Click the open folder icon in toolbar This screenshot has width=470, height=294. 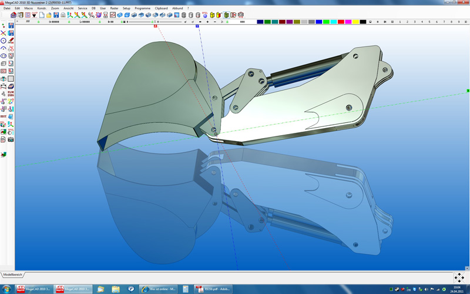(49, 15)
